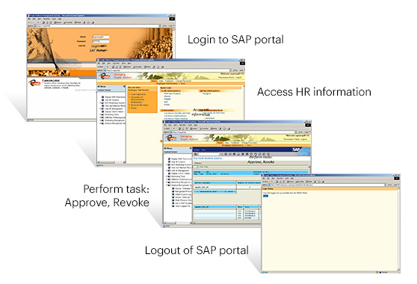Select the Home tab in the task window
The height and width of the screenshot is (284, 417).
point(220,143)
